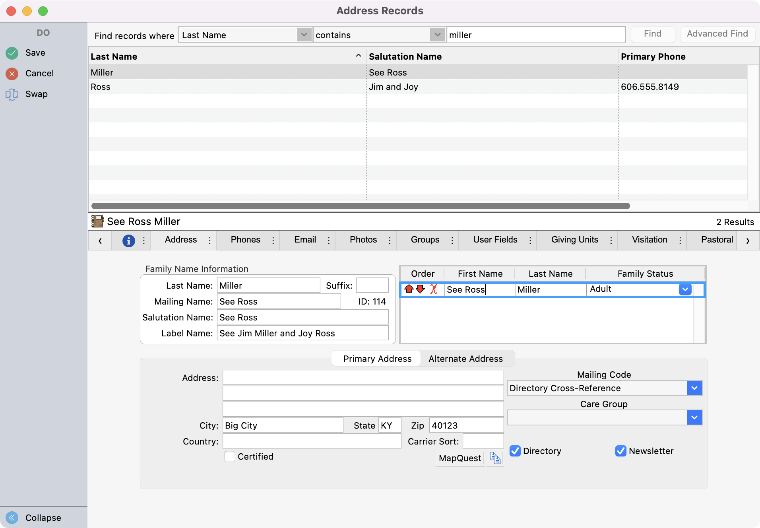Uncheck the Directory checkbox

point(515,451)
